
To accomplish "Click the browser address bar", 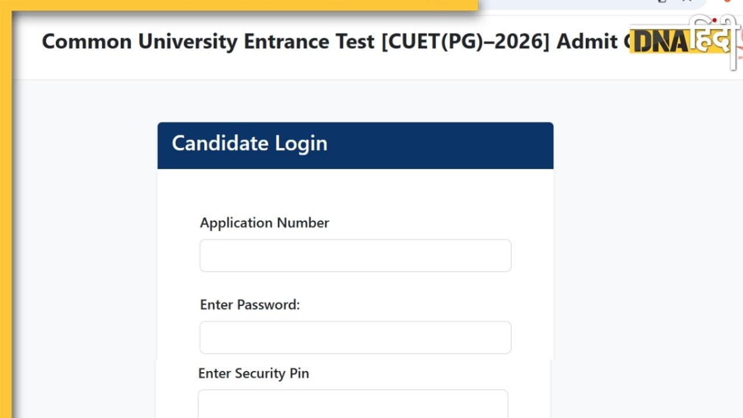I will coord(569,3).
